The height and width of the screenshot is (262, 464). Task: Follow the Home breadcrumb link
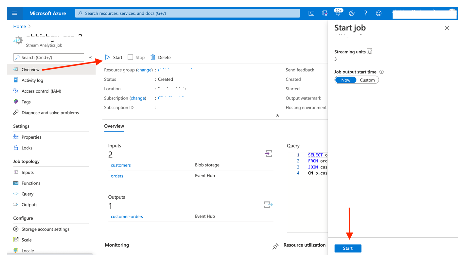(x=19, y=26)
